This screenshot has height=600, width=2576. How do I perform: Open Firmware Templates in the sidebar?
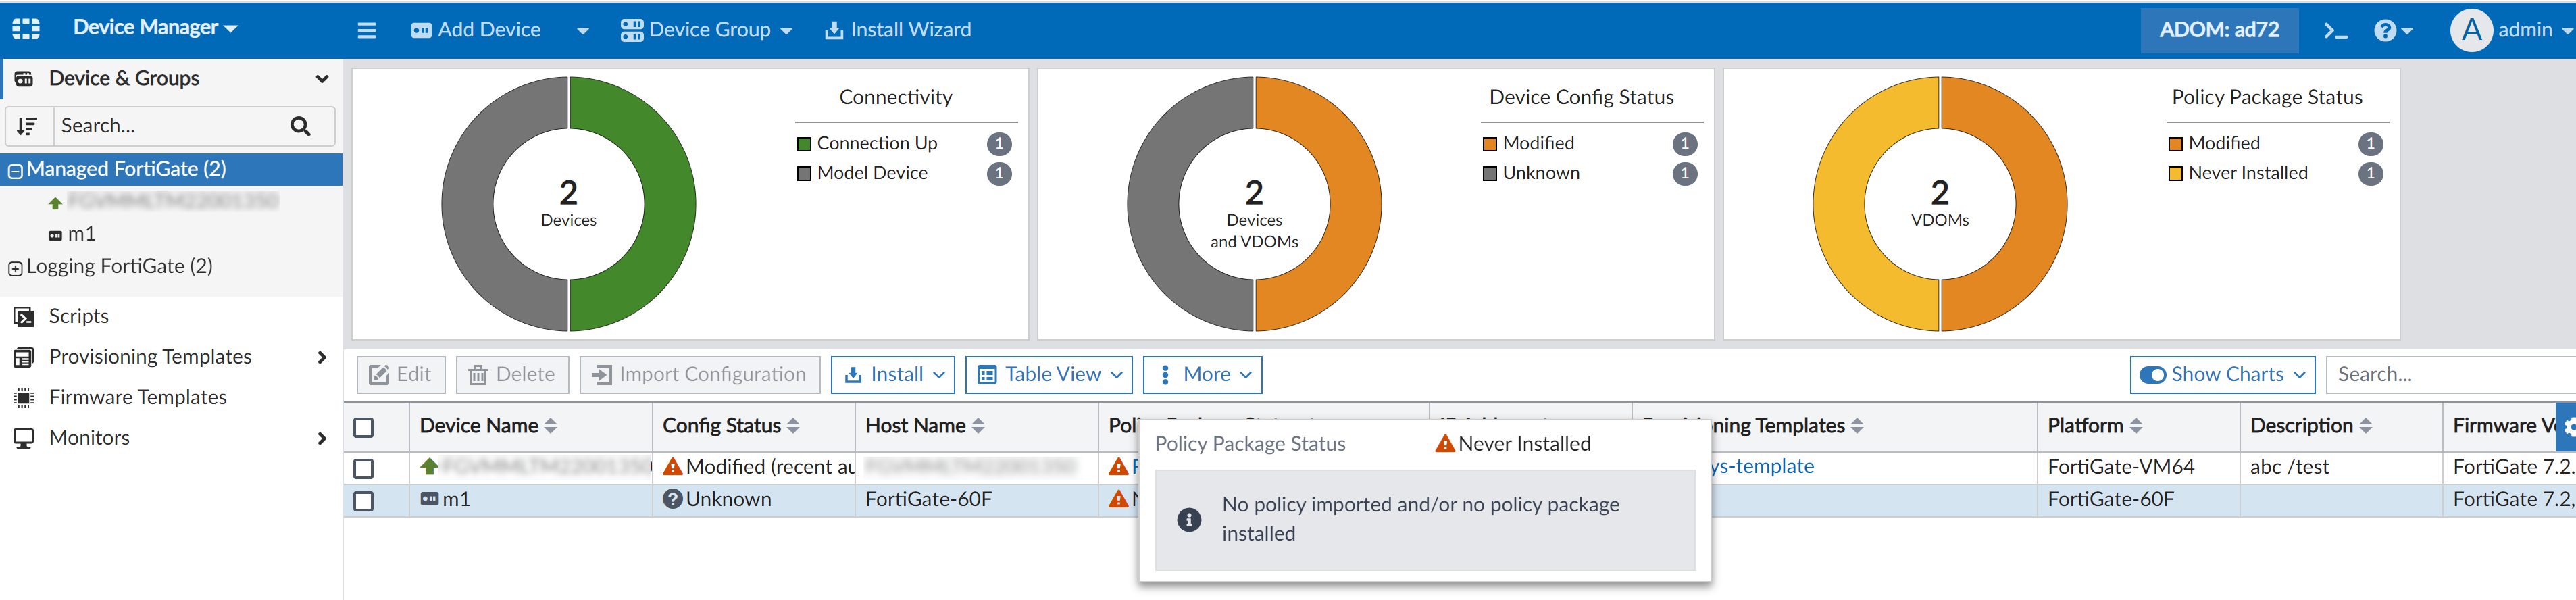137,397
